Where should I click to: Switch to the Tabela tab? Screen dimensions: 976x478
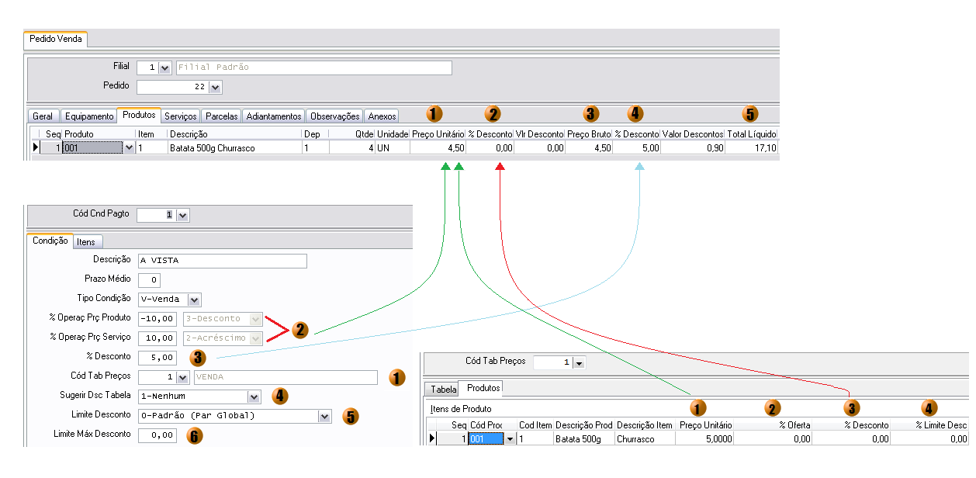443,389
